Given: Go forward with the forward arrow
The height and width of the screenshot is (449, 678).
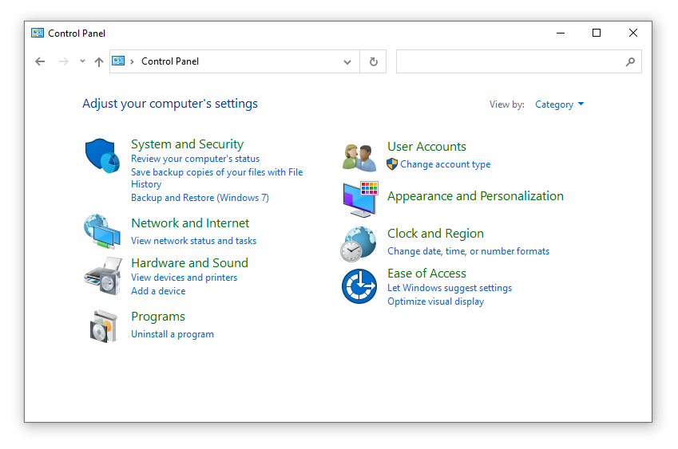Looking at the screenshot, I should tap(64, 61).
